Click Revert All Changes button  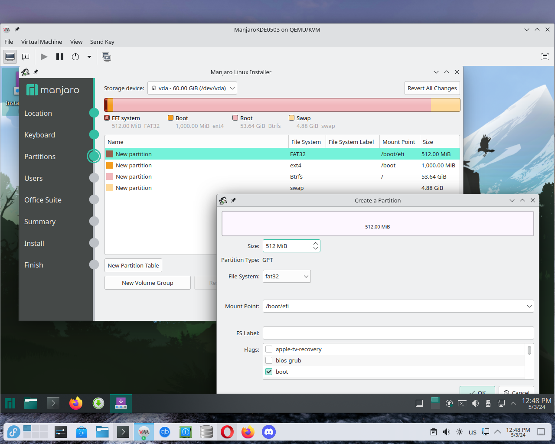pos(432,88)
